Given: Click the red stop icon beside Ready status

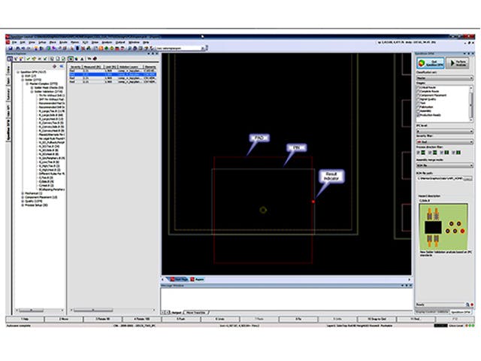Looking at the screenshot, I should click(x=472, y=305).
